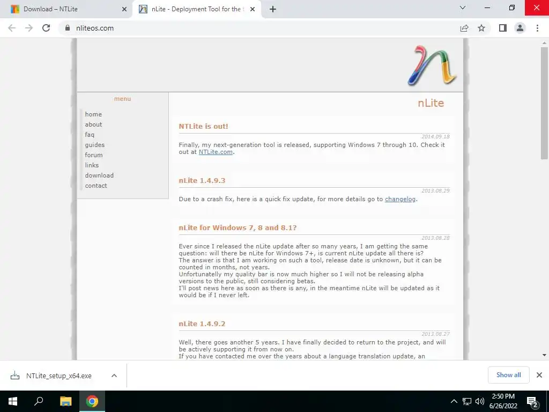Open a new browser tab
Viewport: 549px width, 412px height.
[273, 10]
